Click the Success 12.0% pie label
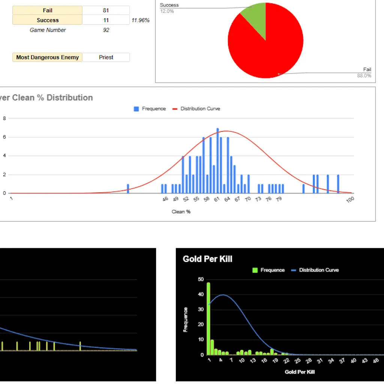The image size is (384, 384). 169,8
